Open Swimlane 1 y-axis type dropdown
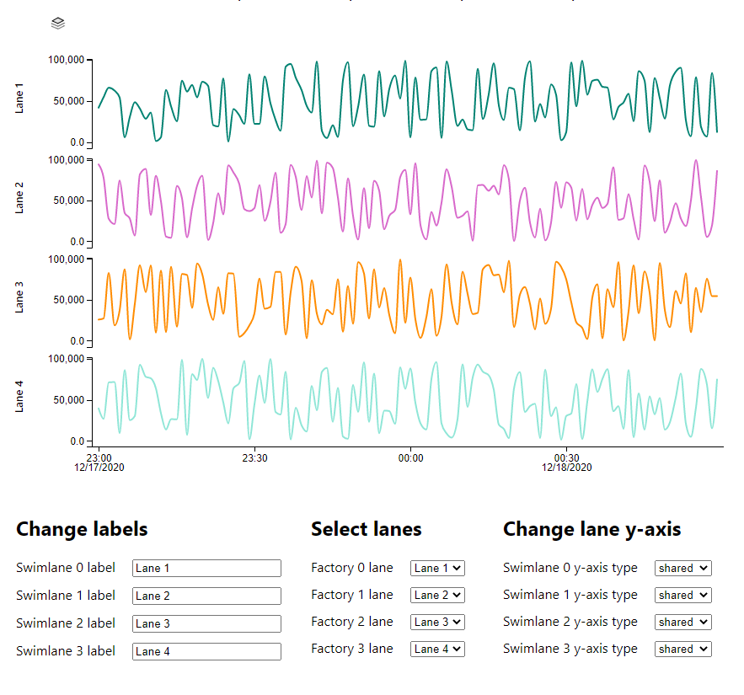Screen dimensions: 744x695 tap(682, 596)
